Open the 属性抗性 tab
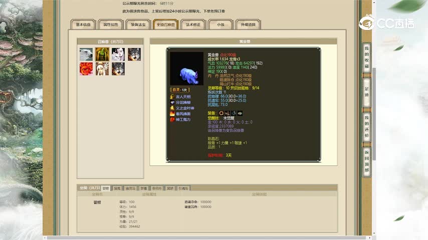The height and width of the screenshot is (240, 428). (x=111, y=24)
